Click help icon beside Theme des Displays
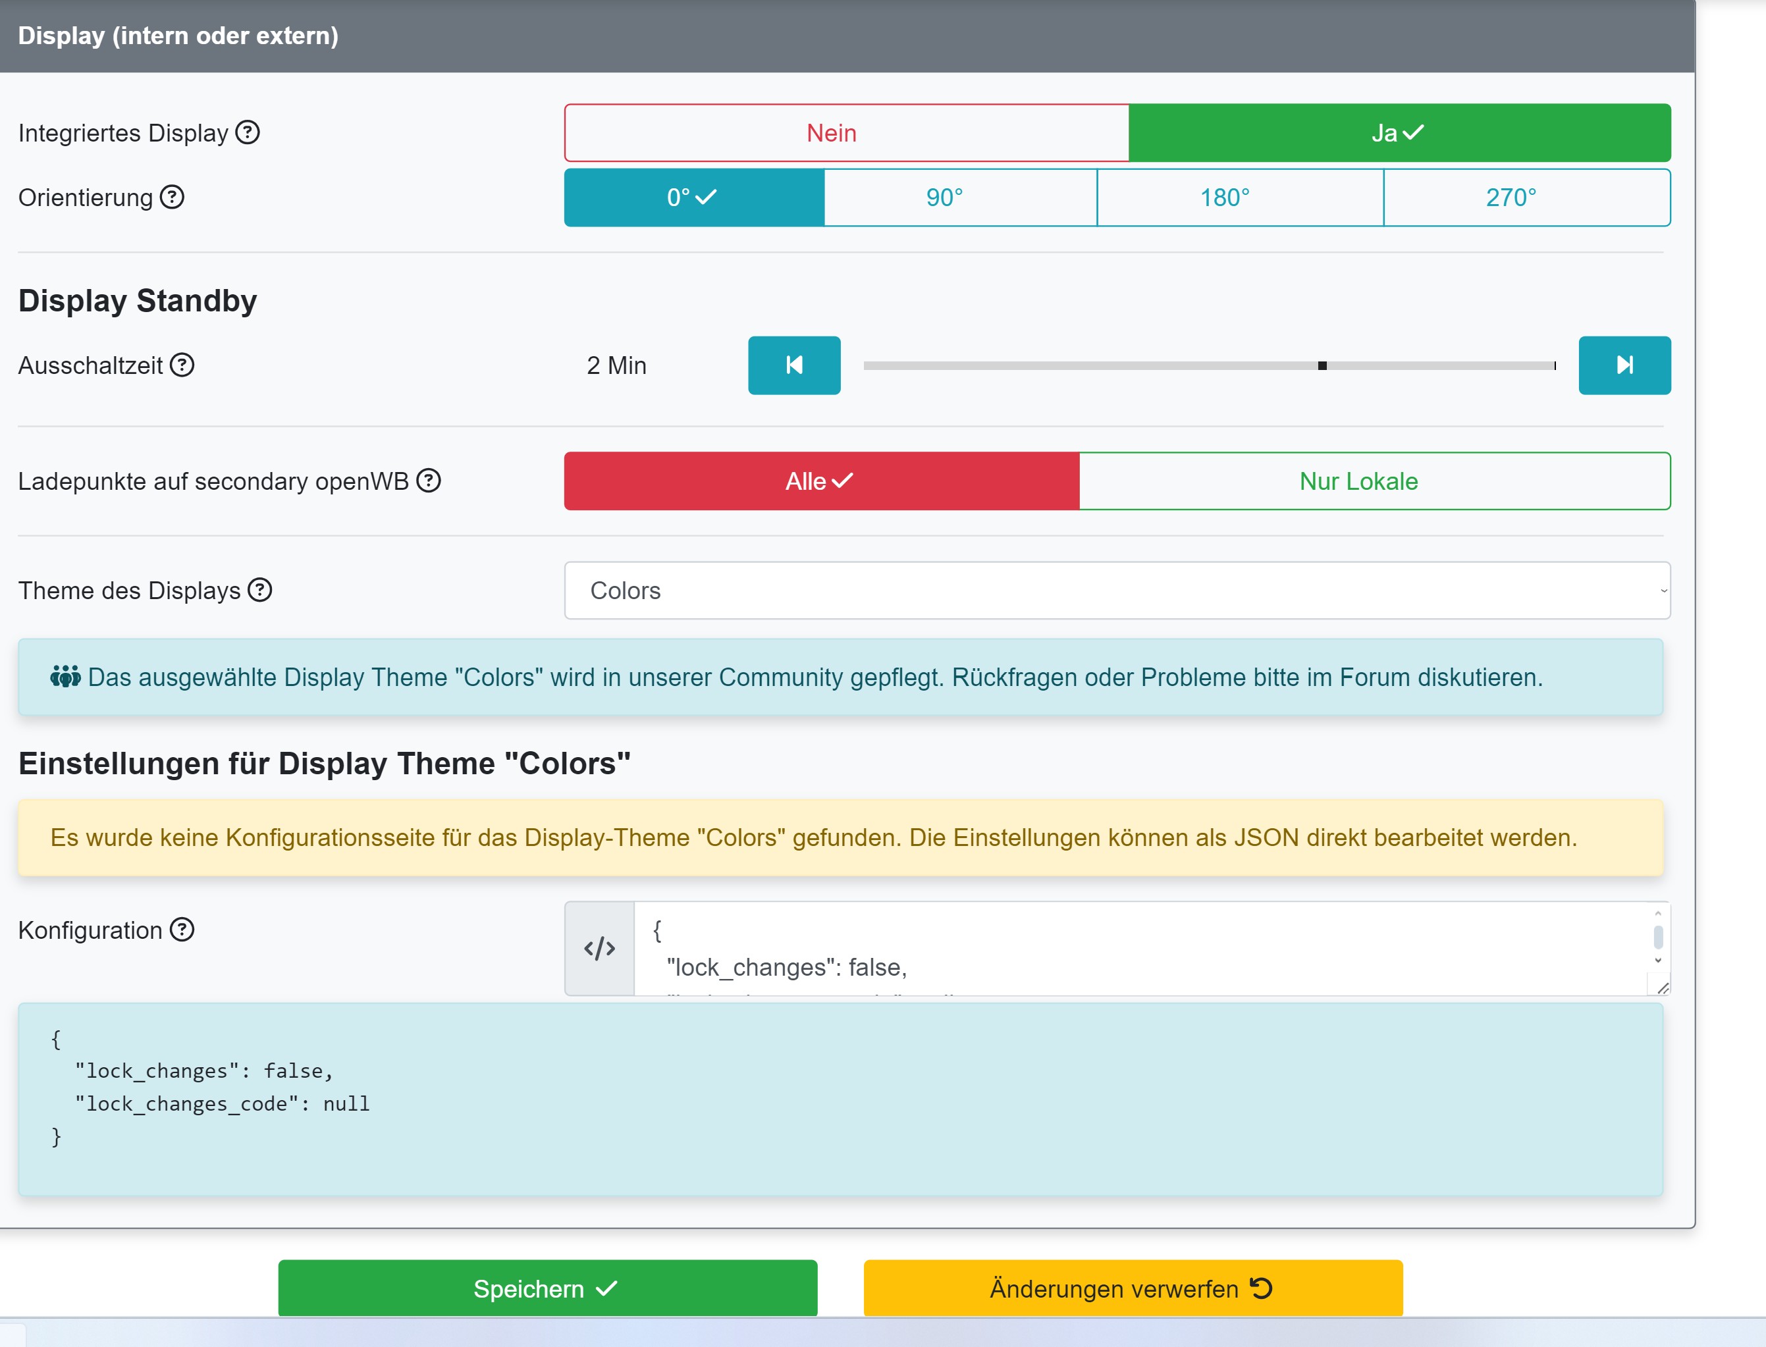1766x1347 pixels. point(260,590)
